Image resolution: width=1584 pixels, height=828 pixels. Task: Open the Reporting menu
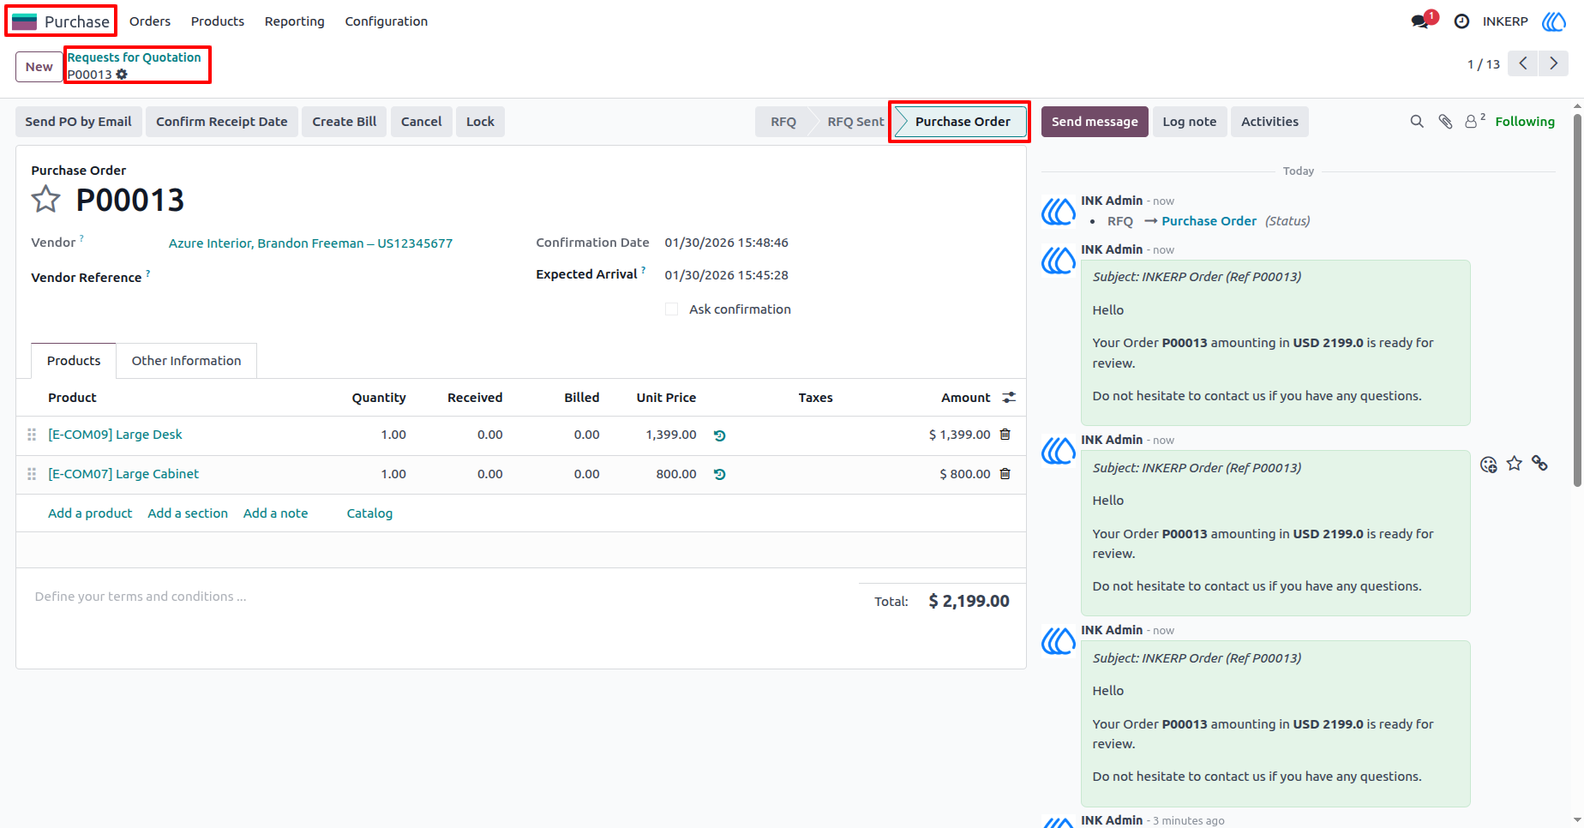click(x=295, y=21)
